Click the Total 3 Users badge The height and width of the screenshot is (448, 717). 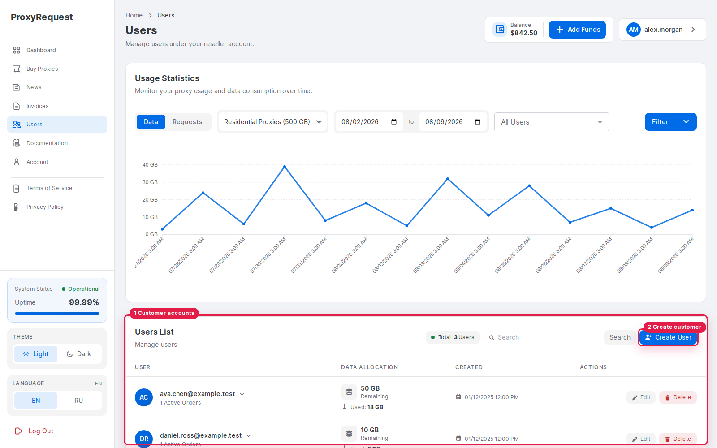[x=453, y=337]
